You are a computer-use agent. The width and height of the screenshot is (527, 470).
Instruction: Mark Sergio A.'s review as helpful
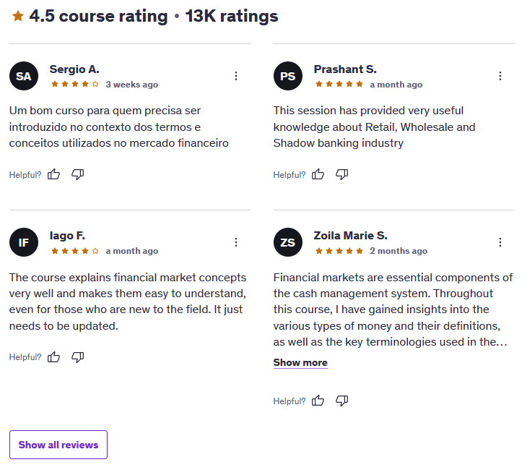(x=53, y=174)
